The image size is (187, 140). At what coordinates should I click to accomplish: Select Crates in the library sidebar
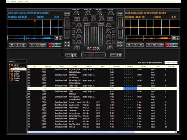[16, 74]
